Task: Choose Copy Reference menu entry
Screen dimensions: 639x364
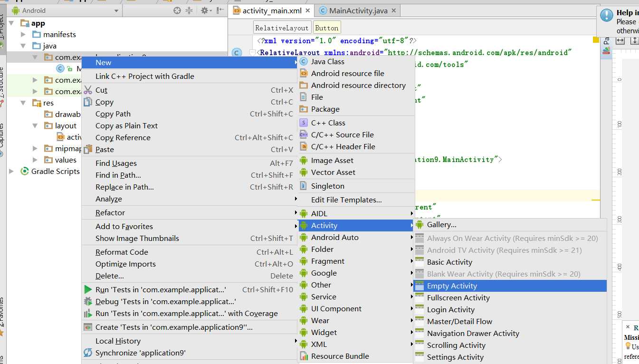Action: (x=190, y=137)
